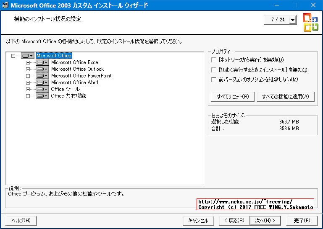
Task: Open install state icon for Office 共有機能
Action: point(42,96)
